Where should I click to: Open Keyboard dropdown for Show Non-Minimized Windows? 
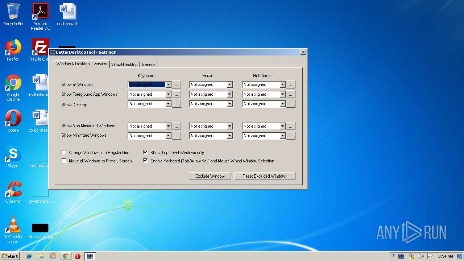click(x=168, y=126)
